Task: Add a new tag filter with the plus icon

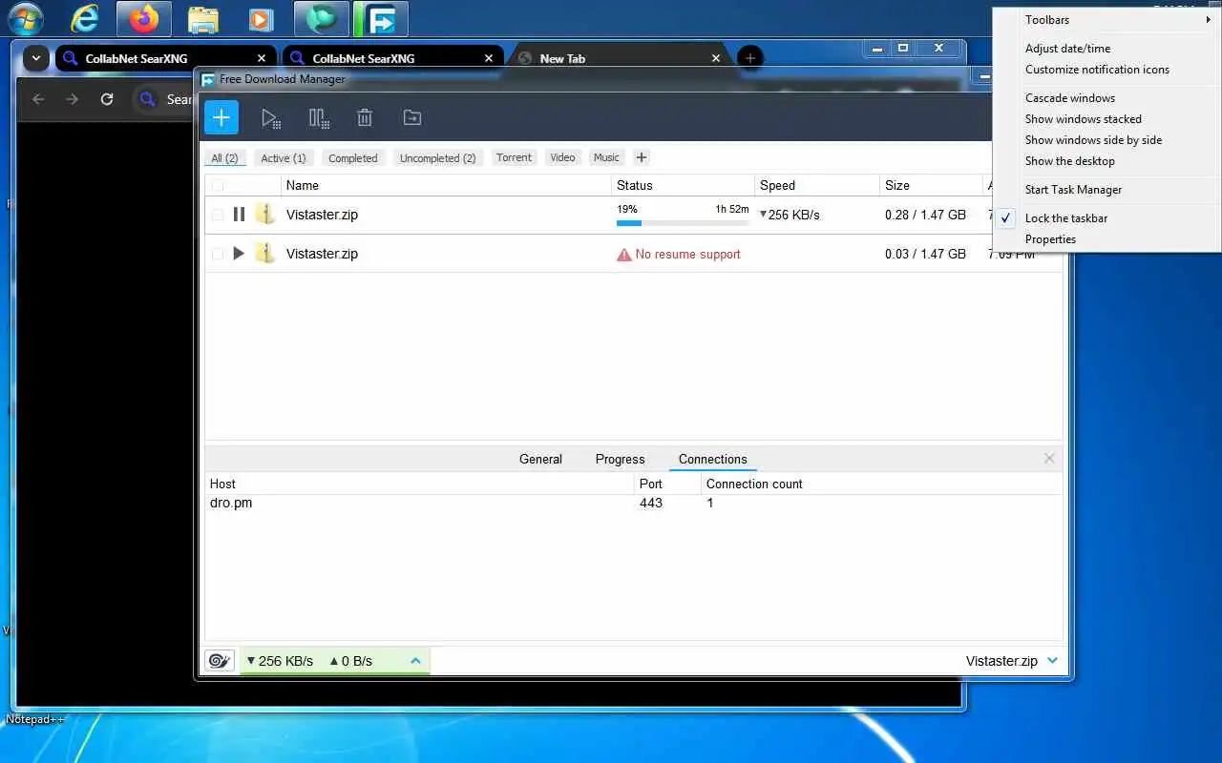Action: point(642,157)
